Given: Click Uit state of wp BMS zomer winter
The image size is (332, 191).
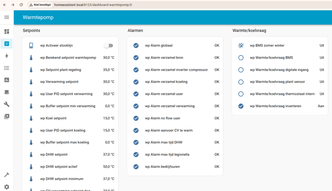Looking at the screenshot, I should [322, 46].
